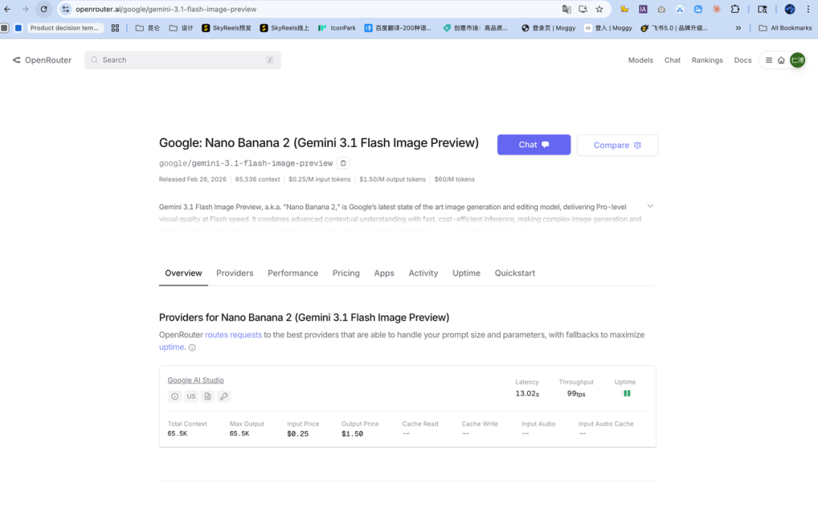818x509 pixels.
Task: Switch to the Providers tab
Action: 235,273
